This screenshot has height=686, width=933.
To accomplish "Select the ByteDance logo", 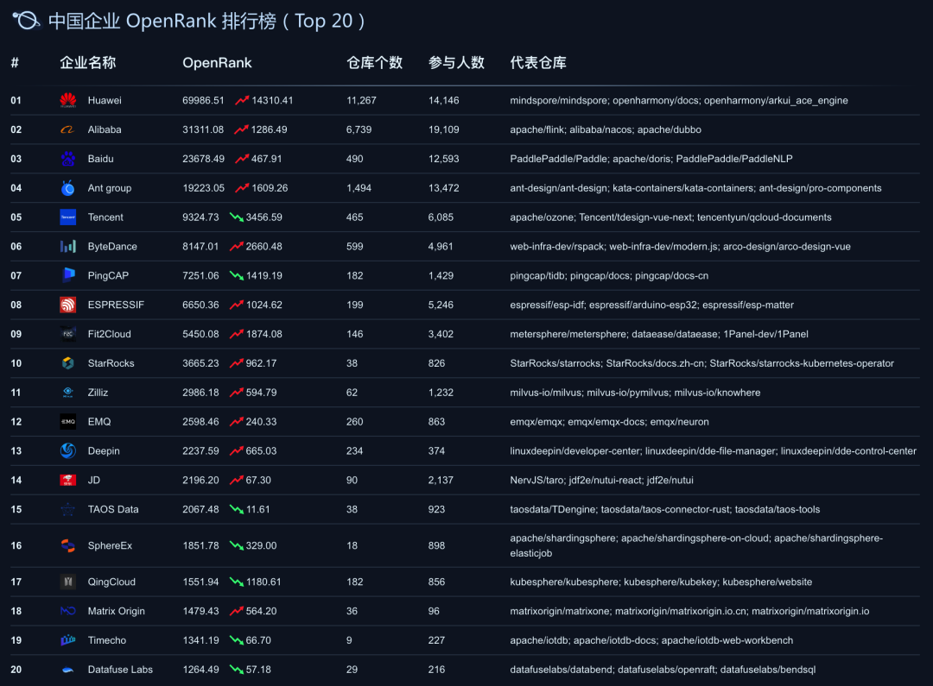I will point(67,246).
